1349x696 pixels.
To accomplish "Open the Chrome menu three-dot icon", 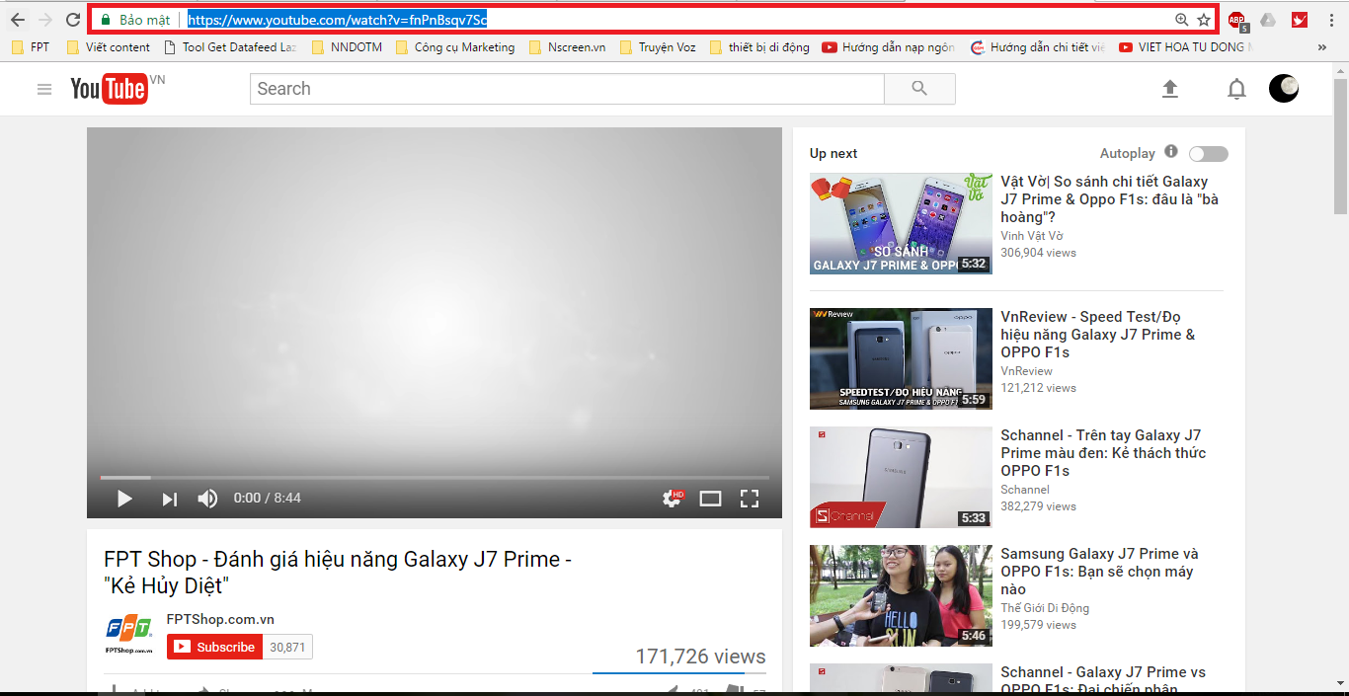I will (1332, 20).
